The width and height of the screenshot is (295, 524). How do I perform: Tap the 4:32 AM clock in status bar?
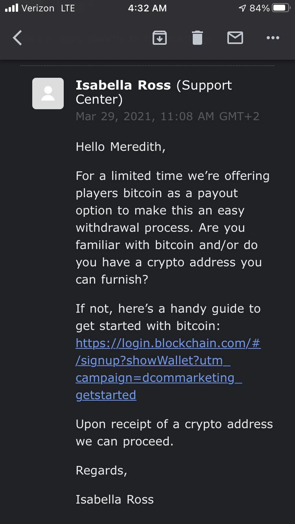147,8
